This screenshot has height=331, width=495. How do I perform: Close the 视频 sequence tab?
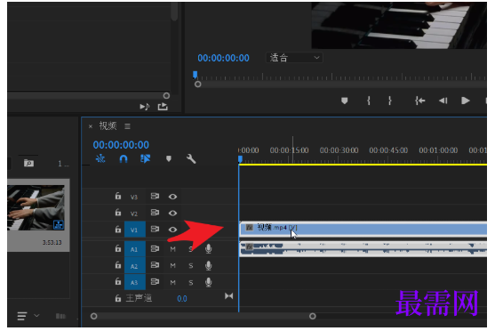coord(91,126)
